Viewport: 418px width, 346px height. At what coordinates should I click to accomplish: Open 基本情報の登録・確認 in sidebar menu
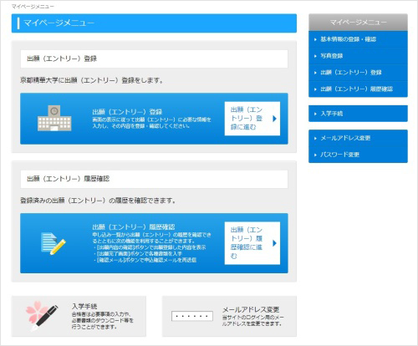pyautogui.click(x=358, y=39)
